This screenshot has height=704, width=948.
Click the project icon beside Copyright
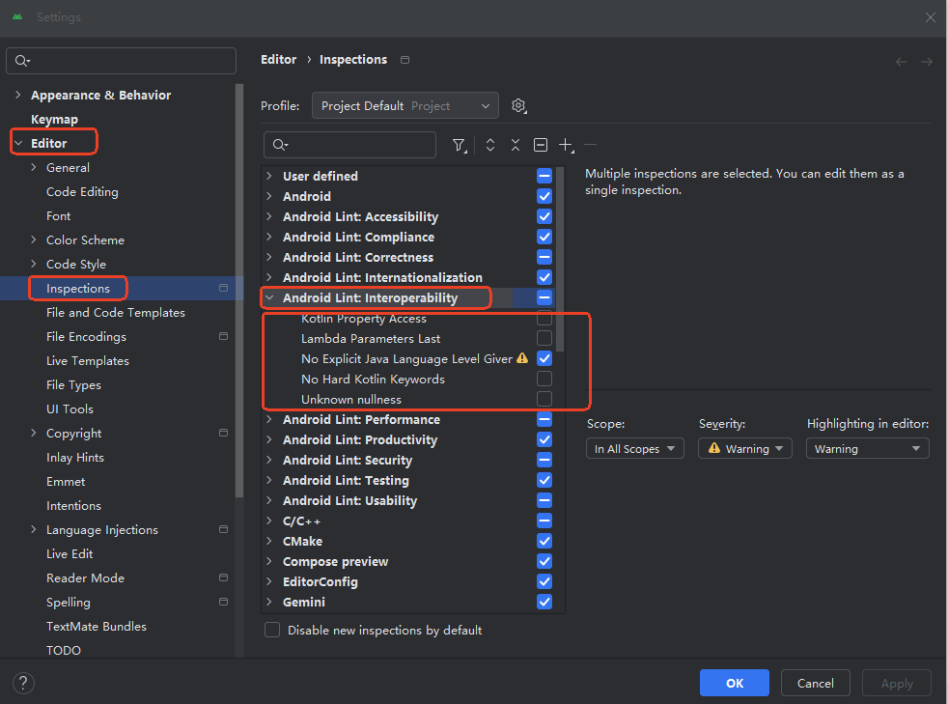tap(223, 433)
